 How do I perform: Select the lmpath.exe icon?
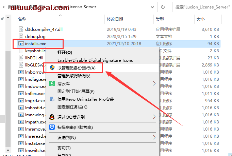(x=21, y=122)
